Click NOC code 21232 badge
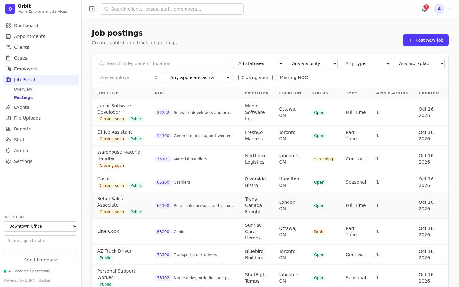 point(163,113)
